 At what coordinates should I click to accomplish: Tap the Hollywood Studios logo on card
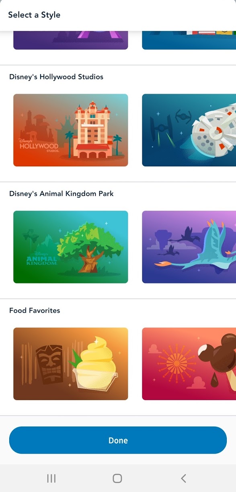point(39,145)
